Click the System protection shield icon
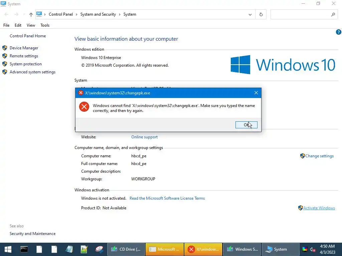The image size is (342, 256). click(x=5, y=64)
